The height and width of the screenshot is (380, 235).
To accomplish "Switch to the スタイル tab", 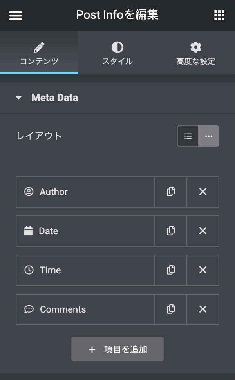I will point(117,53).
